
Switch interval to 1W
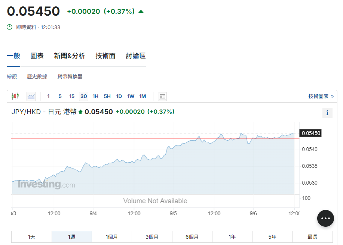[131, 96]
